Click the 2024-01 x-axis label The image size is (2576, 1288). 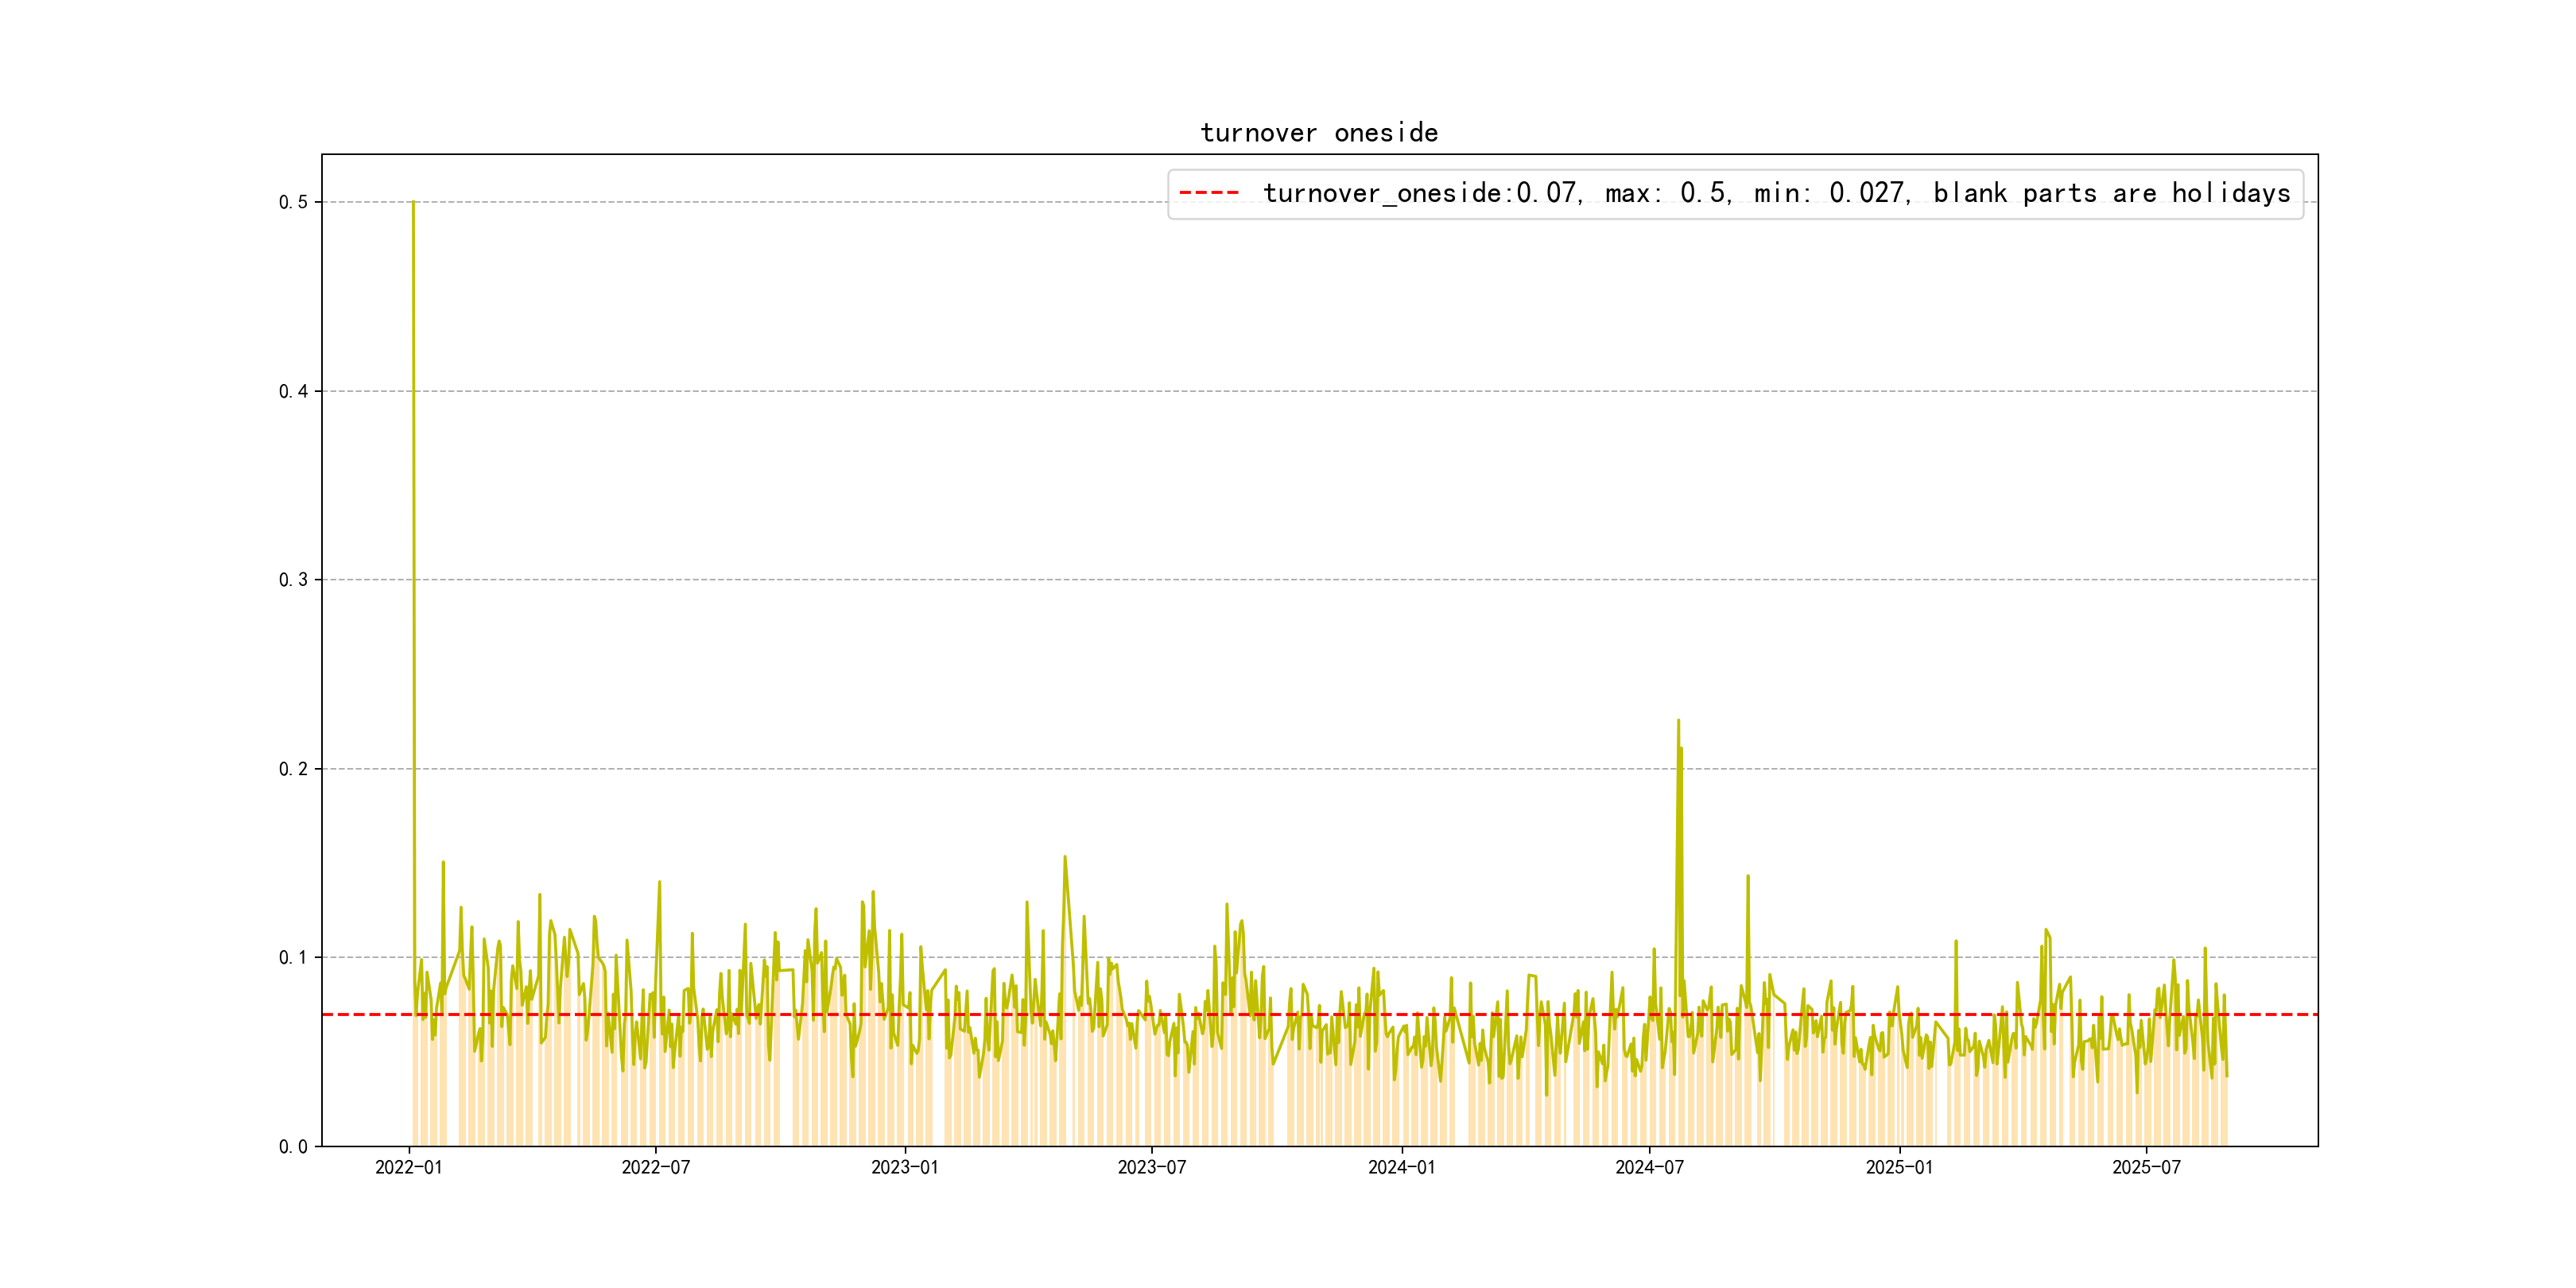pos(1401,1167)
